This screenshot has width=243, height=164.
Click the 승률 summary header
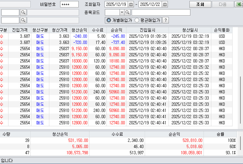[220, 134]
